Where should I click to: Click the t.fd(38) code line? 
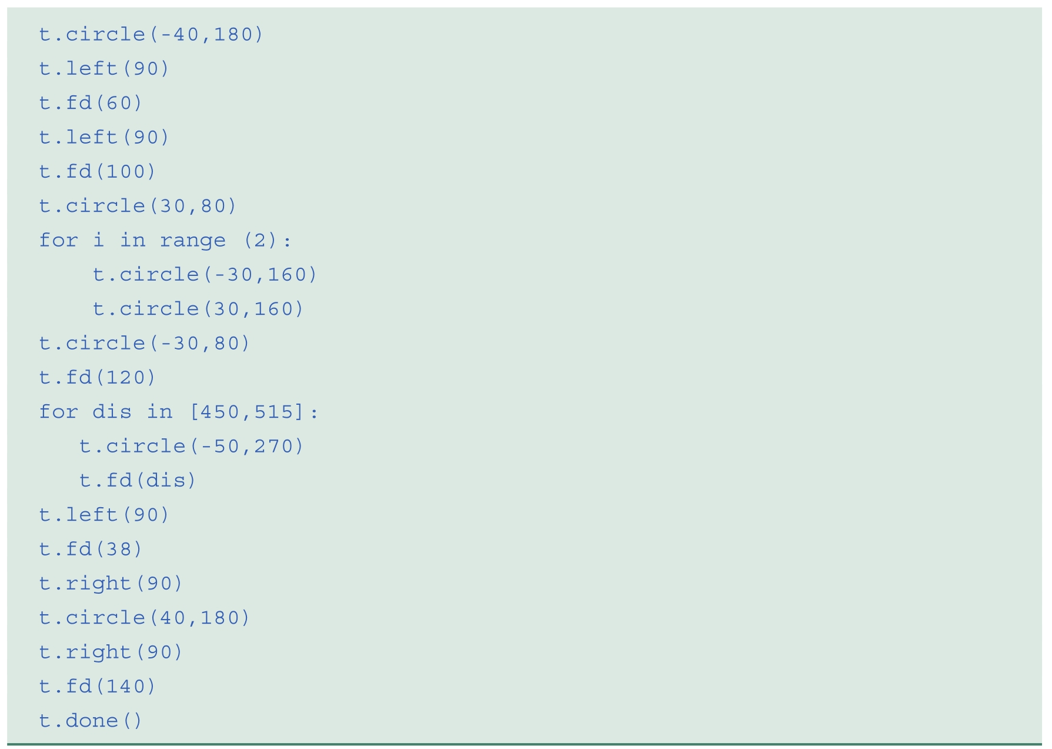tap(91, 550)
